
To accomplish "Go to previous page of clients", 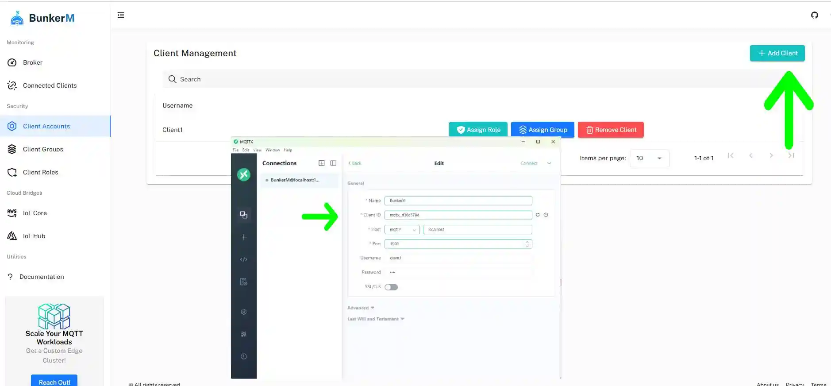I will click(751, 155).
